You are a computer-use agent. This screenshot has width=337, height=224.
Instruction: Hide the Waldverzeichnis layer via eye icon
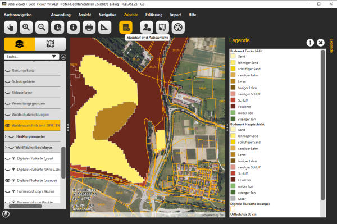click(x=7, y=125)
